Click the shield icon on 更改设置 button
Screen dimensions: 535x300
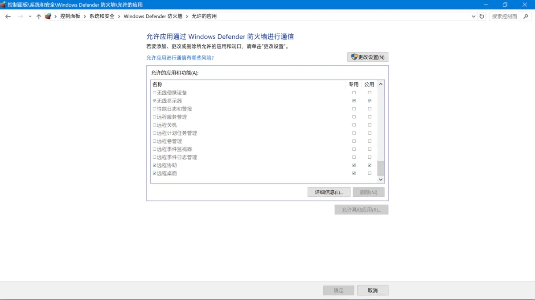354,57
